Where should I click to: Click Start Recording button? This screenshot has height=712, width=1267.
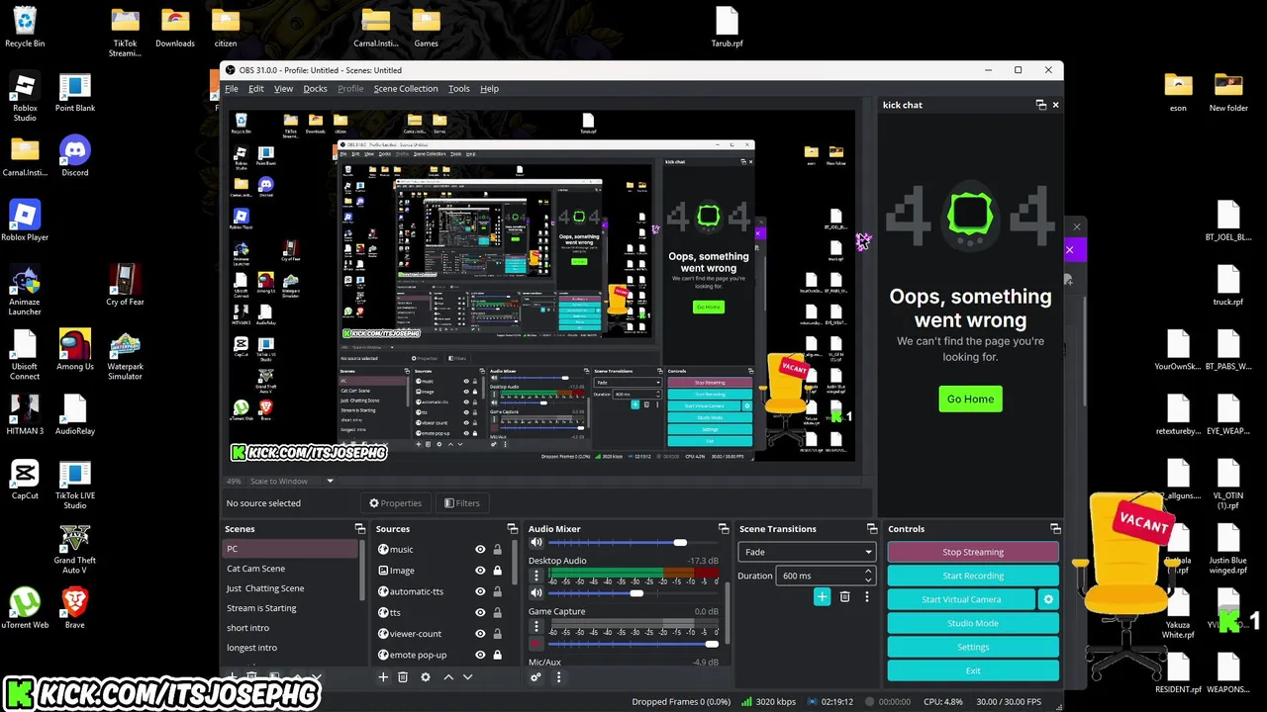pos(973,576)
